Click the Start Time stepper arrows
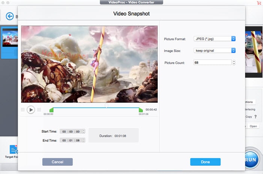The image size is (263, 174). pos(83,131)
